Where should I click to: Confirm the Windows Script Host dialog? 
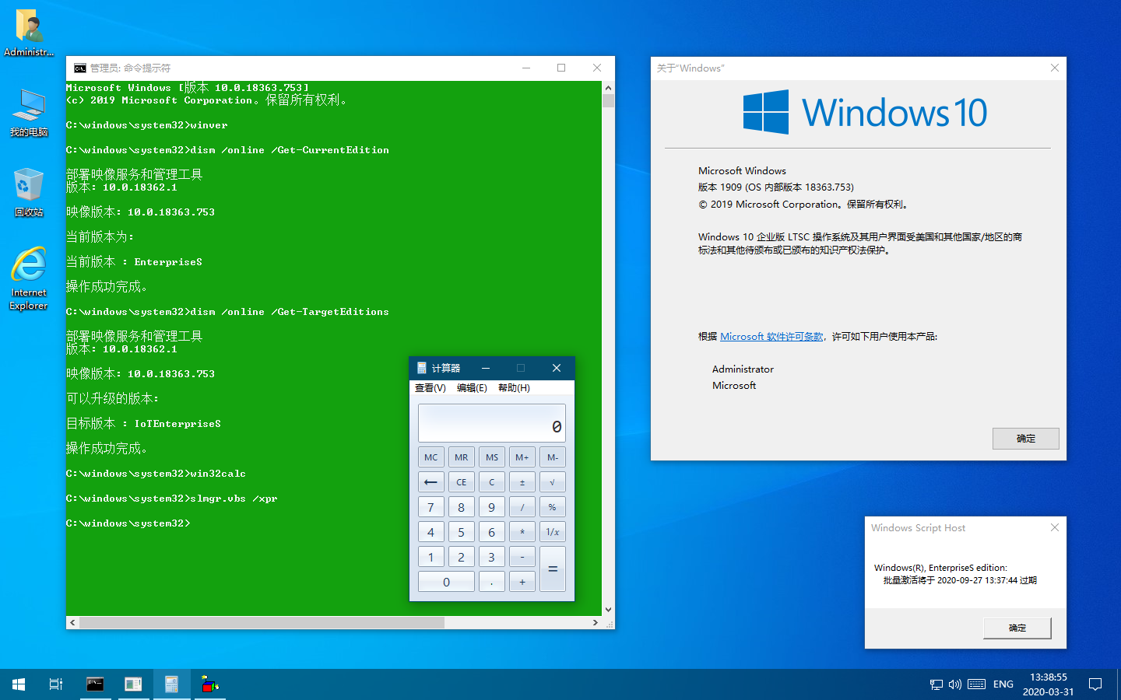(x=1017, y=628)
